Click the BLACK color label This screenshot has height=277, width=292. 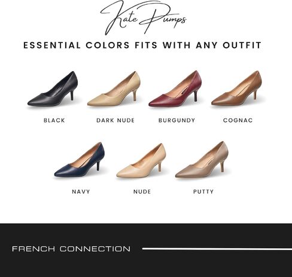click(54, 120)
